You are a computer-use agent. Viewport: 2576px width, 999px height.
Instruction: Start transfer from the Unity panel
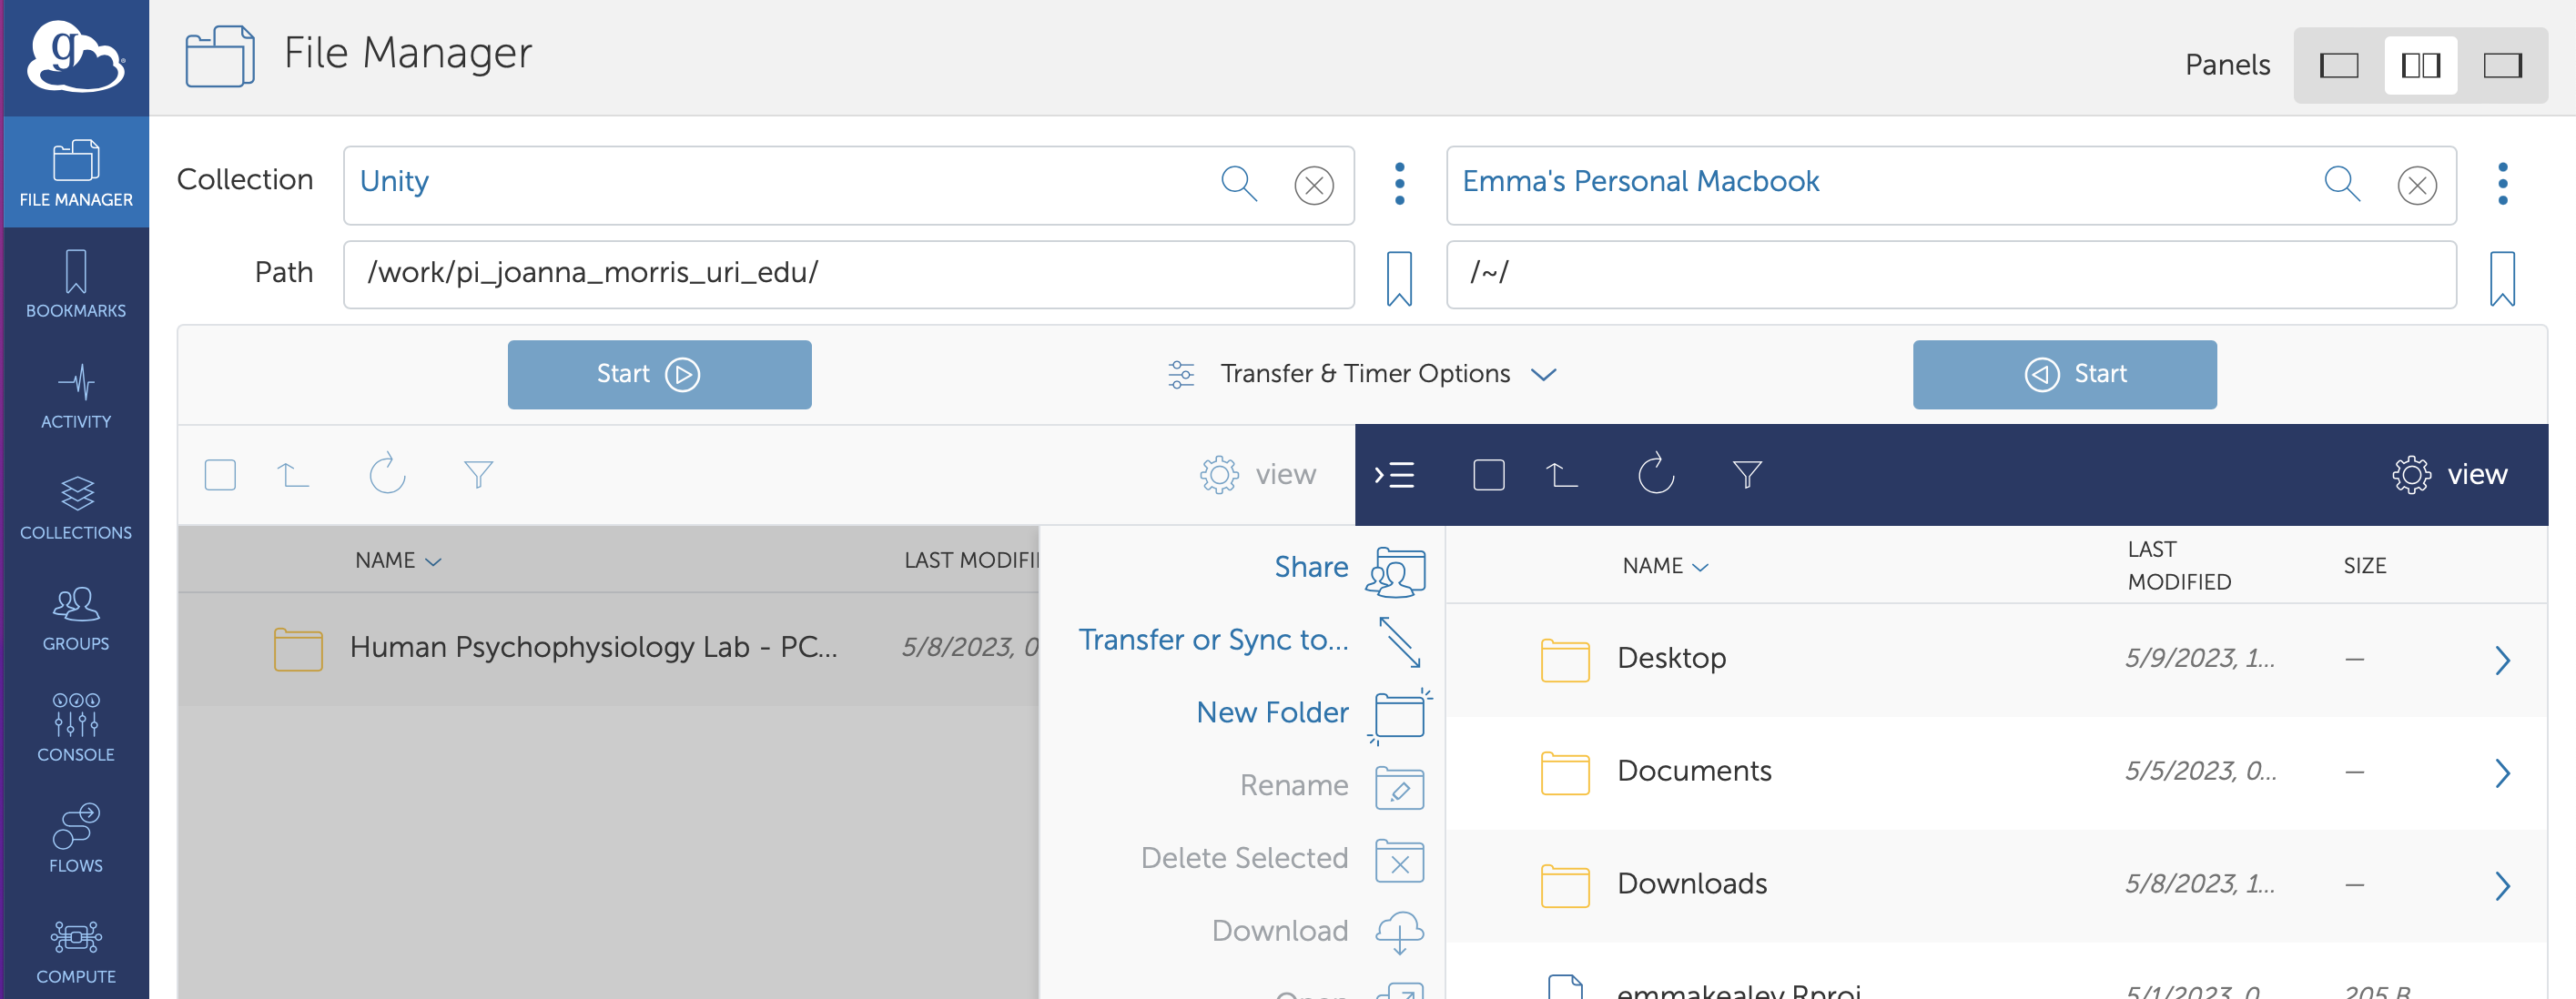[660, 374]
